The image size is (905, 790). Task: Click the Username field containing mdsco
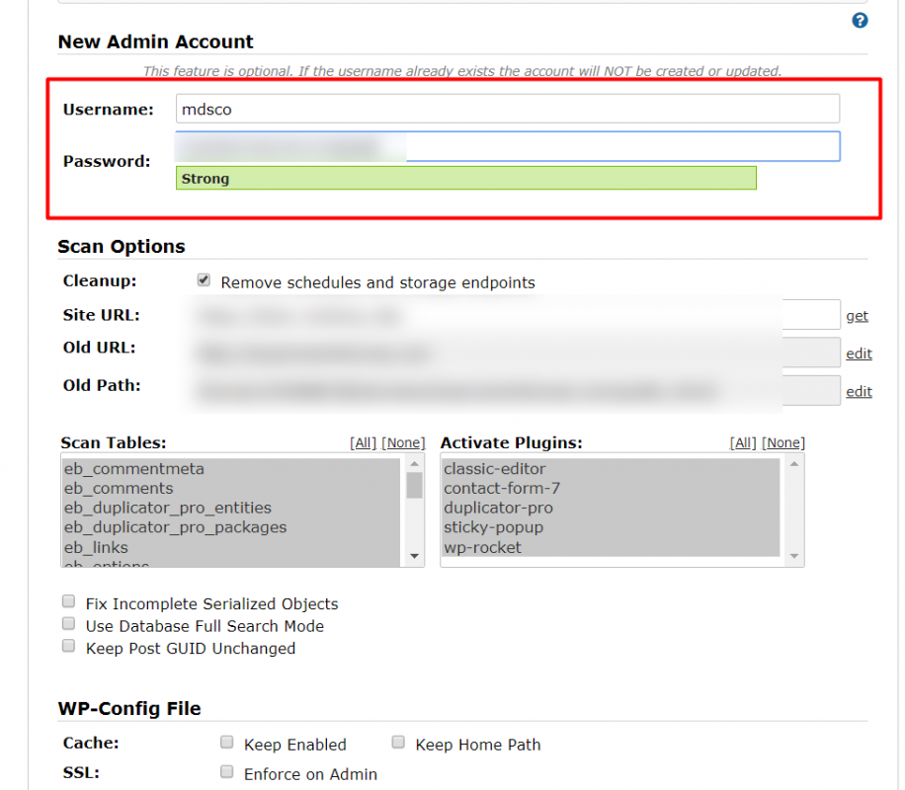pos(507,109)
